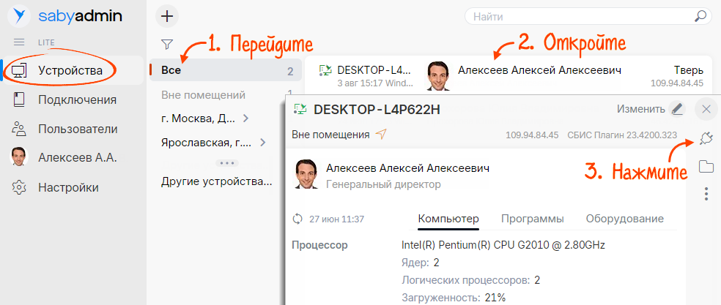Select the Все devices filter
This screenshot has height=305, width=721.
click(x=171, y=70)
